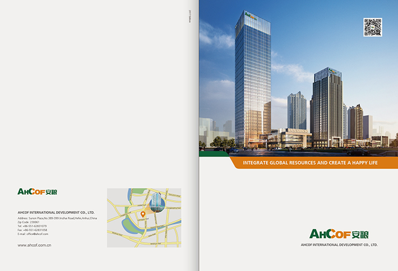This screenshot has height=271, width=398.
Task: Click the circular building photo on the map
Action: (157, 202)
